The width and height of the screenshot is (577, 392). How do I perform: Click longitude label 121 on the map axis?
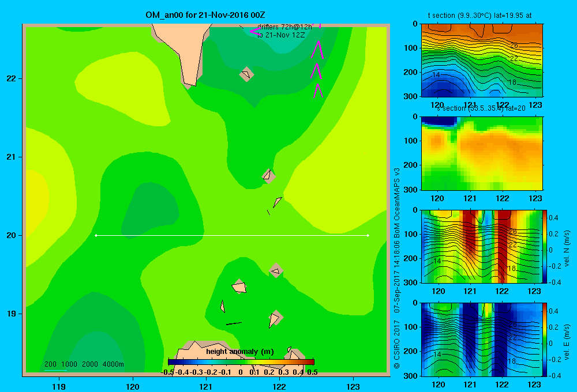[x=206, y=386]
